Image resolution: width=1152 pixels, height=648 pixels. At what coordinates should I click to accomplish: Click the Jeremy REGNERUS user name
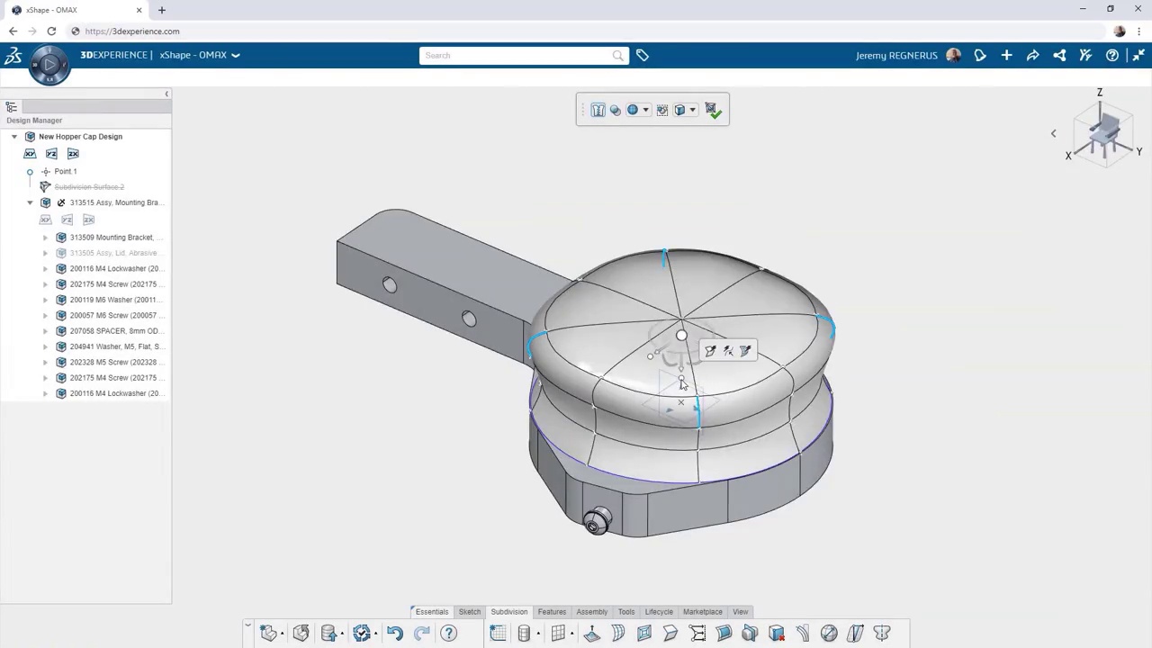click(x=895, y=56)
